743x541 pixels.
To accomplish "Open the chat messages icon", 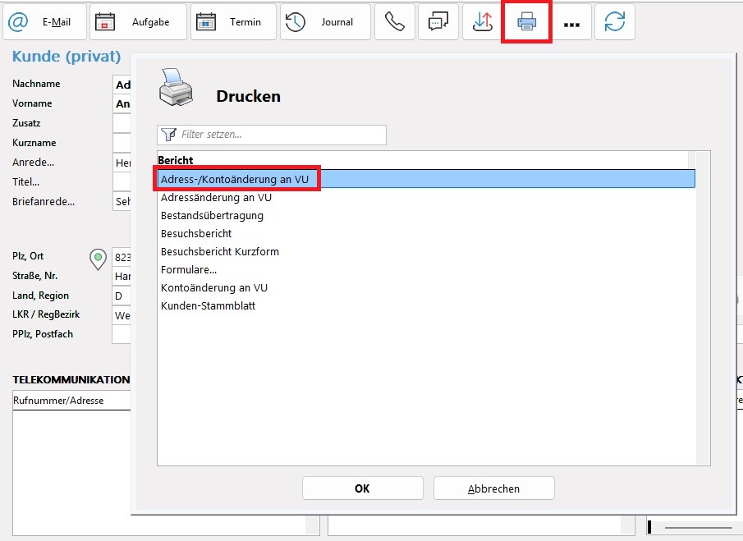I will tap(438, 22).
